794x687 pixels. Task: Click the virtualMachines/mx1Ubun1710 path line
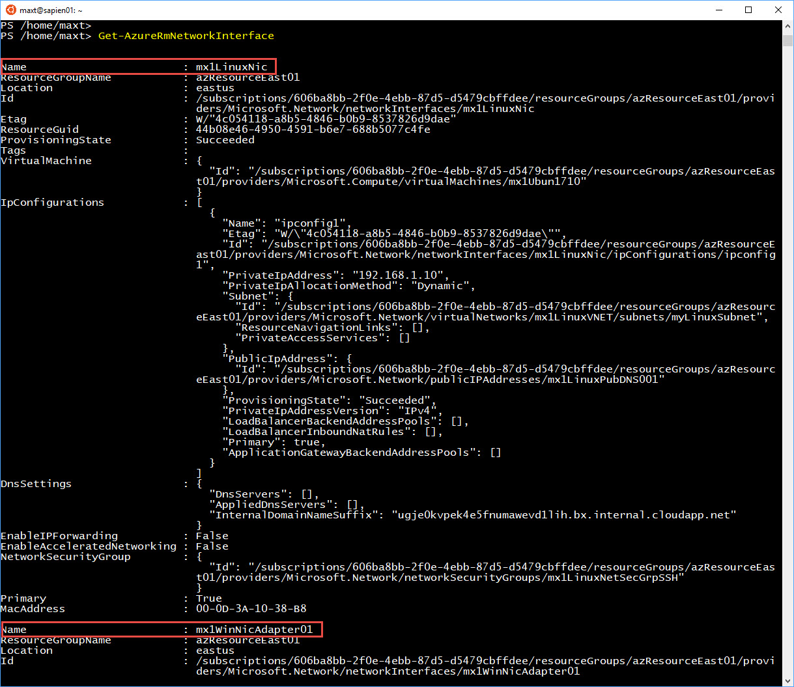[x=391, y=182]
